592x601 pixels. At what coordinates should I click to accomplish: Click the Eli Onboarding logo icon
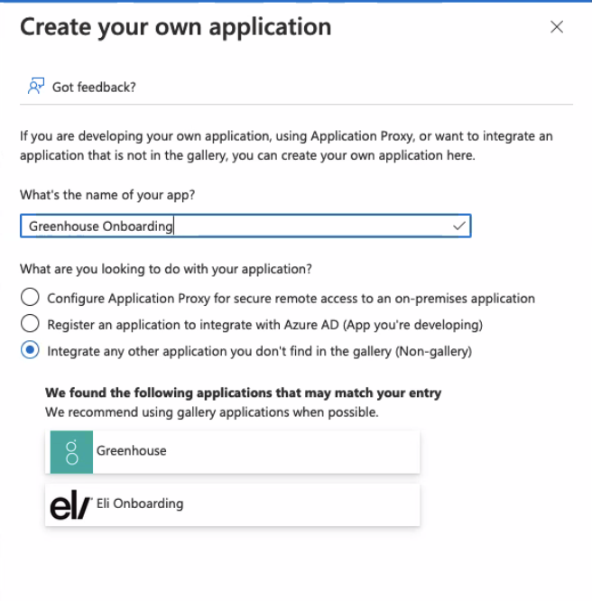(71, 504)
